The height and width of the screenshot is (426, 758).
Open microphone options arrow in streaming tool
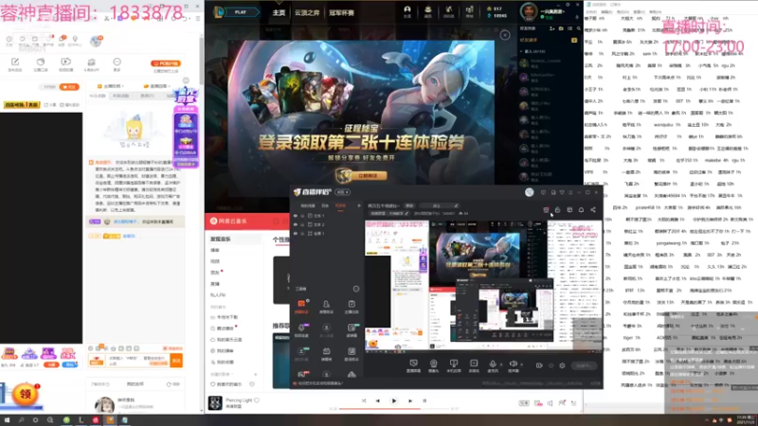click(500, 364)
